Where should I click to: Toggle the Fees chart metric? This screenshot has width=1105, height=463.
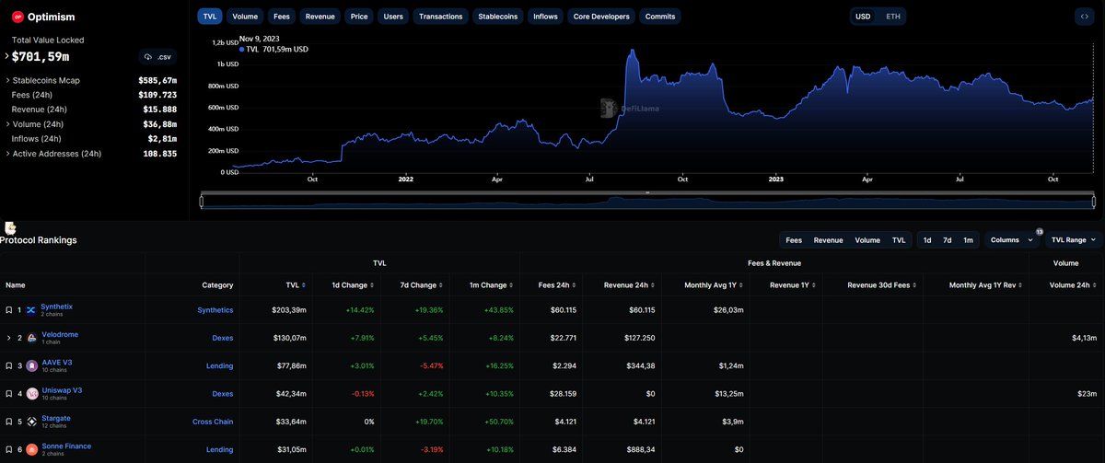tap(282, 17)
